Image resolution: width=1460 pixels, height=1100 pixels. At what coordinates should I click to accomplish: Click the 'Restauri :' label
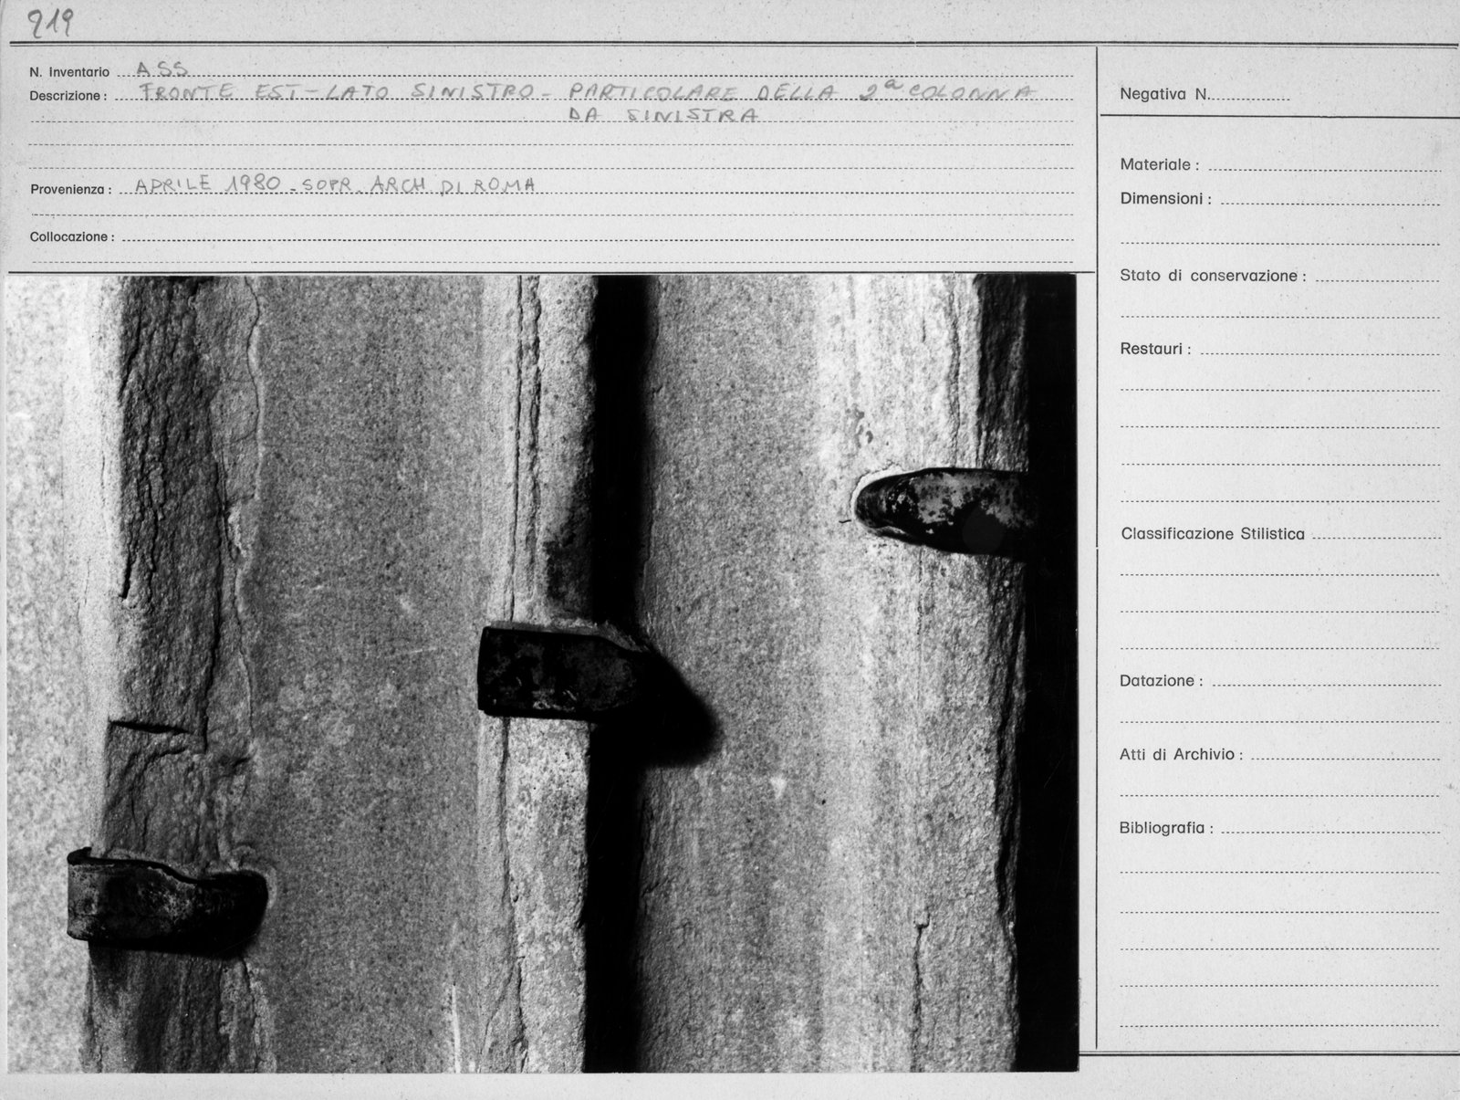[1155, 349]
